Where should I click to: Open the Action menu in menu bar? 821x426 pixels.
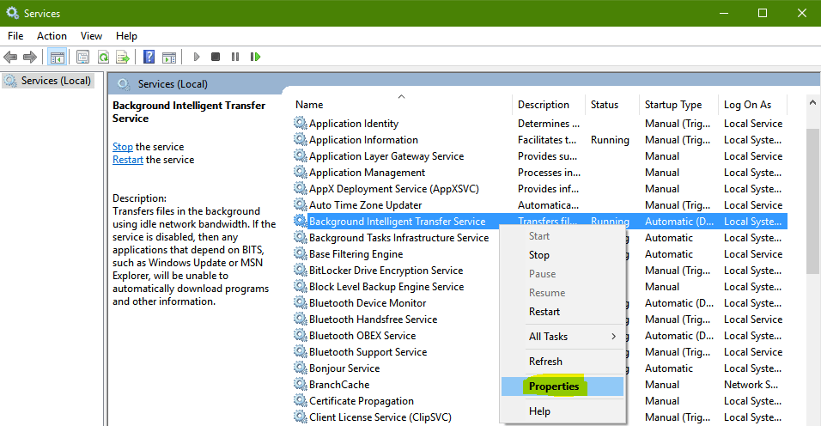click(52, 36)
